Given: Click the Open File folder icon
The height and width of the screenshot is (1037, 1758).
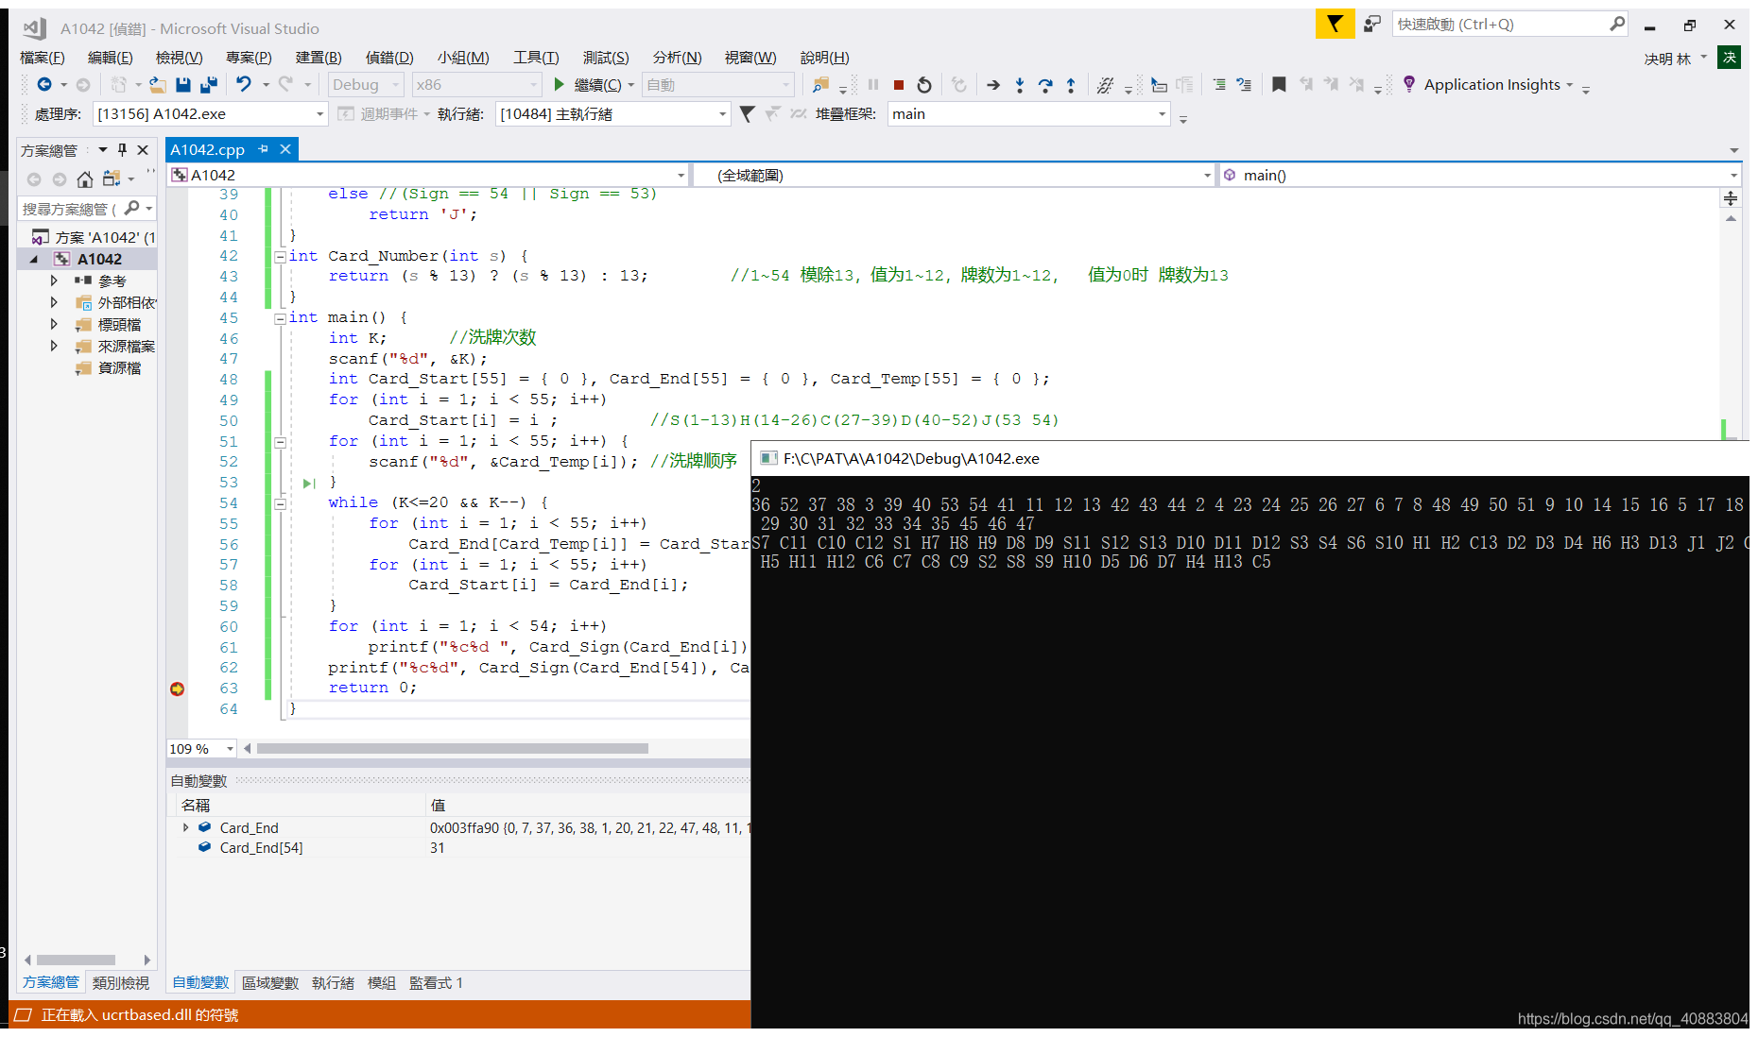Looking at the screenshot, I should click(158, 85).
